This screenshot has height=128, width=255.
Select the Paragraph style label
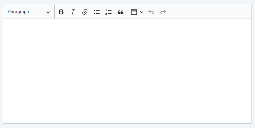pyautogui.click(x=18, y=12)
